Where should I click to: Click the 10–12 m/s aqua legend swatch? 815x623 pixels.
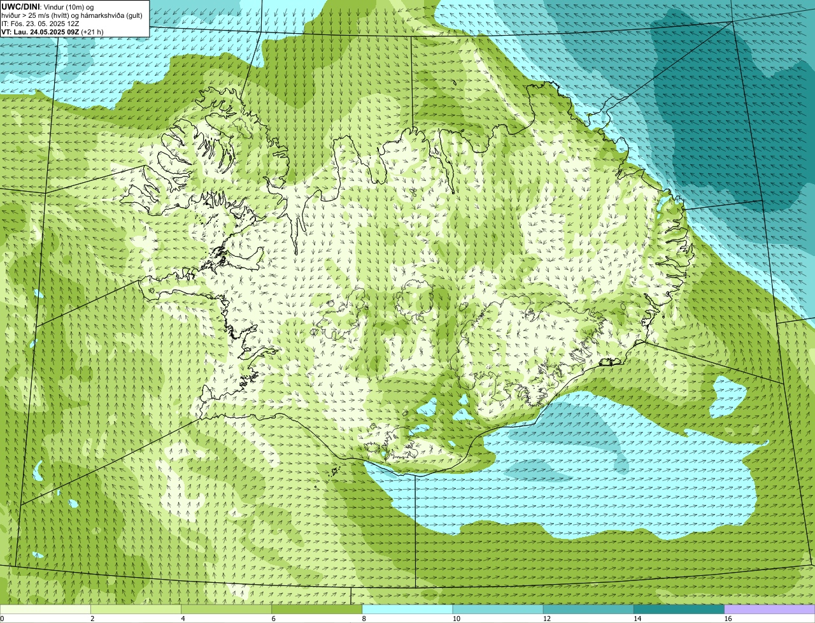click(498, 609)
